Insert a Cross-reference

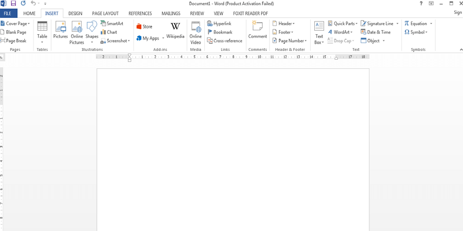[x=225, y=41]
